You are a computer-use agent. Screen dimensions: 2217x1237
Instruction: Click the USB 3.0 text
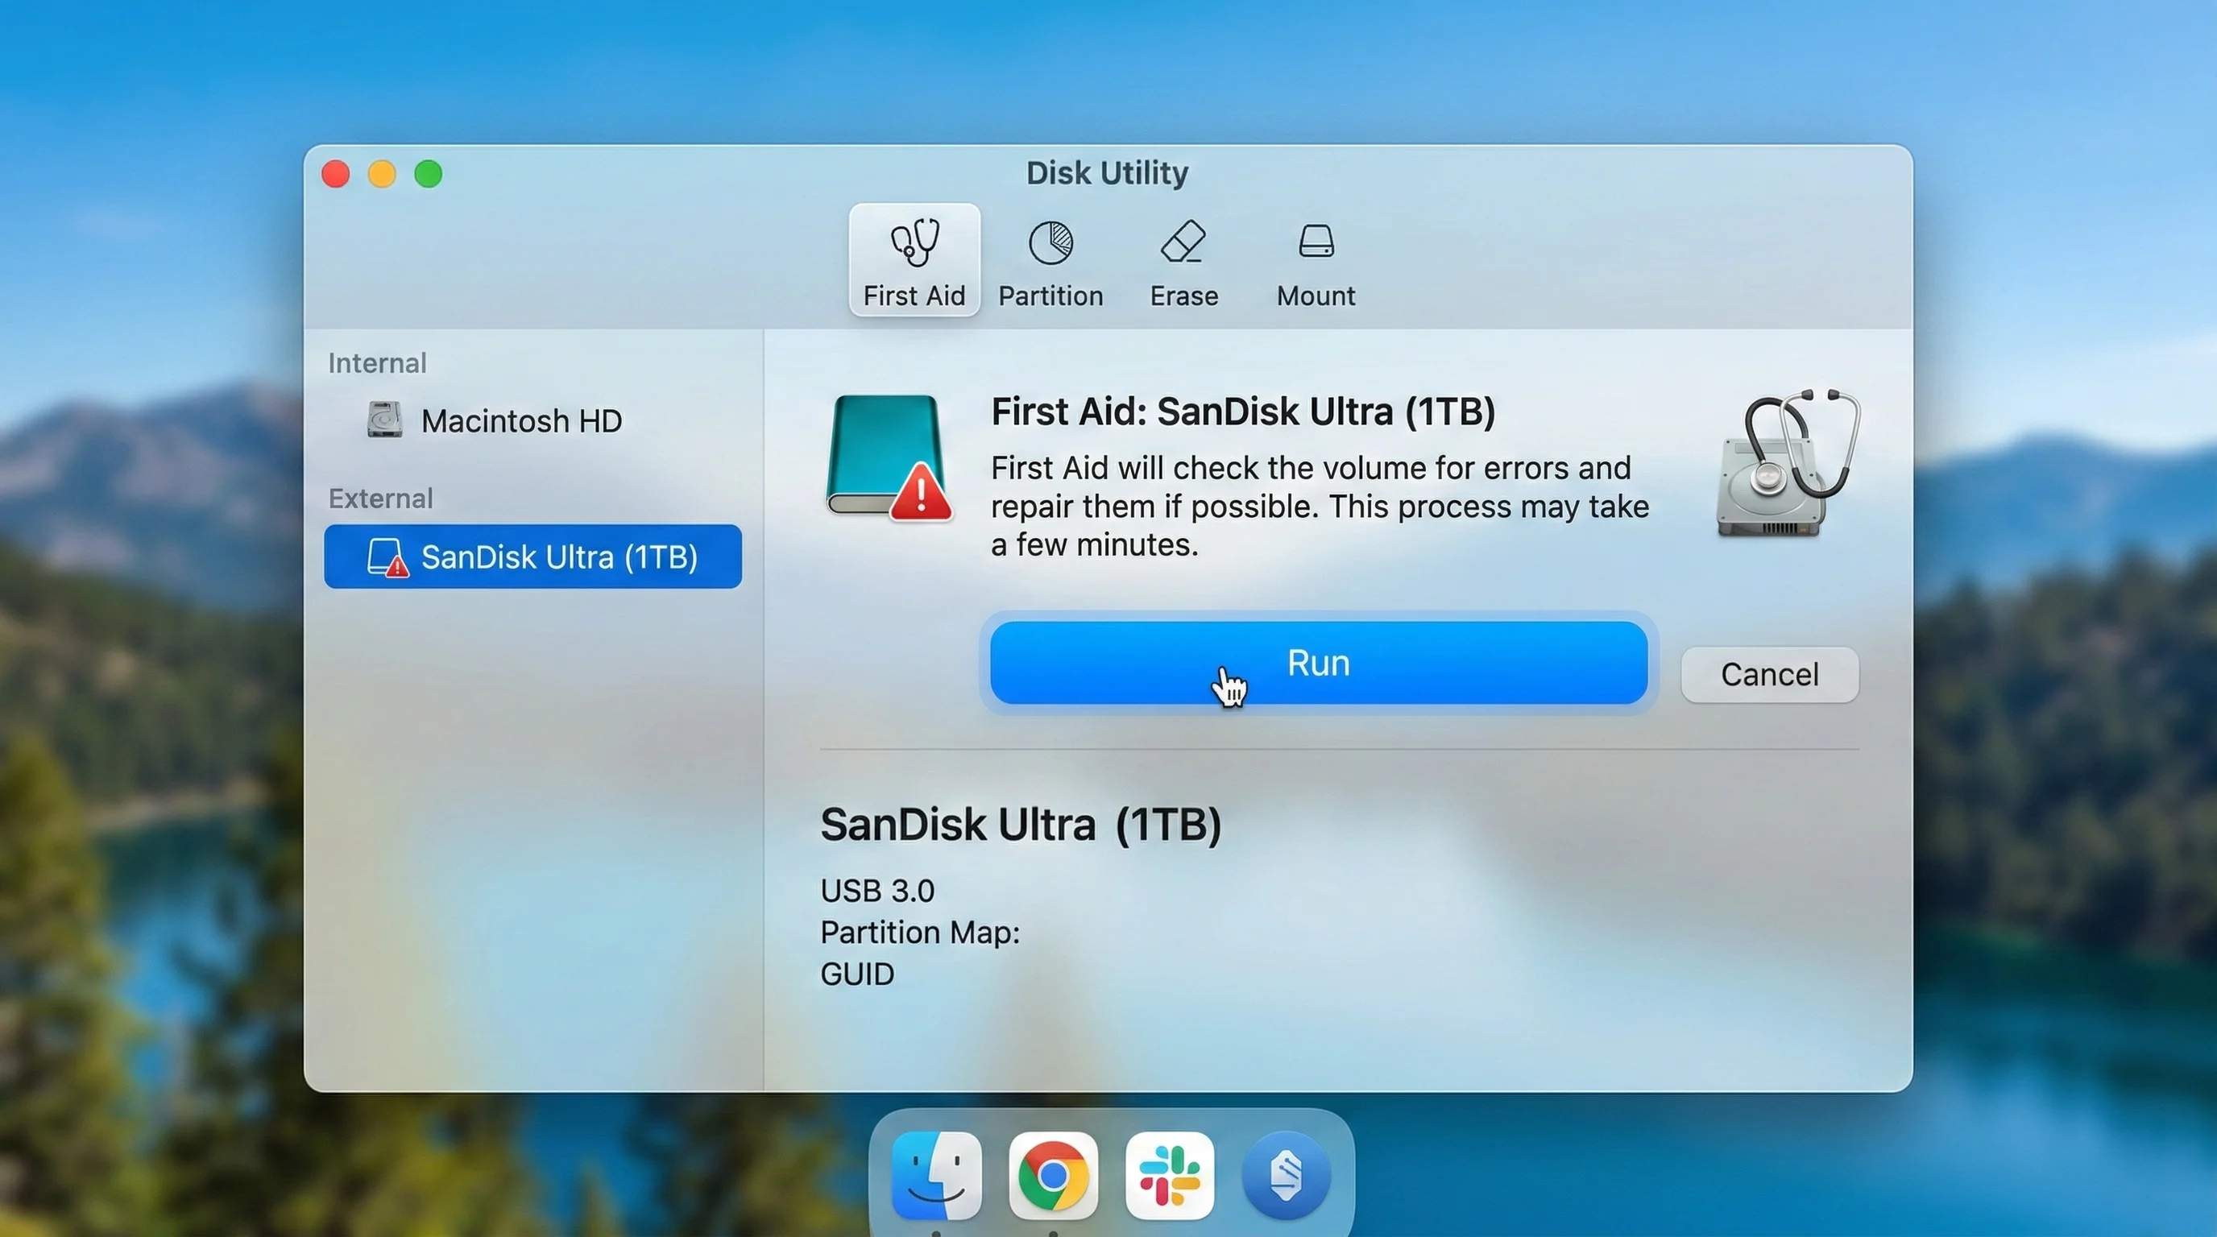tap(877, 891)
